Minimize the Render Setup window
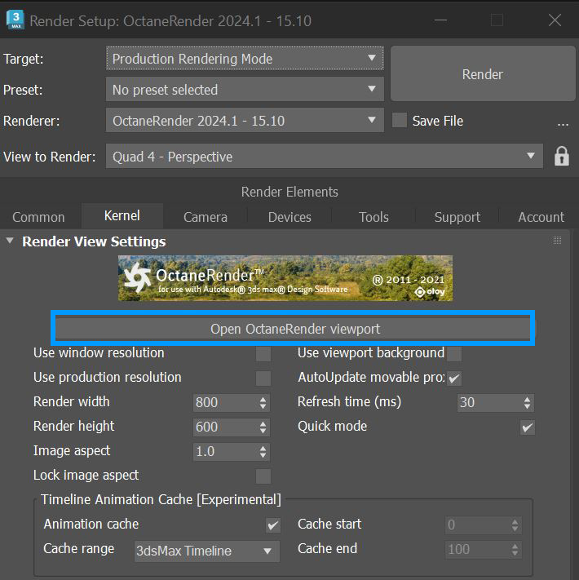The width and height of the screenshot is (579, 580). coord(440,20)
